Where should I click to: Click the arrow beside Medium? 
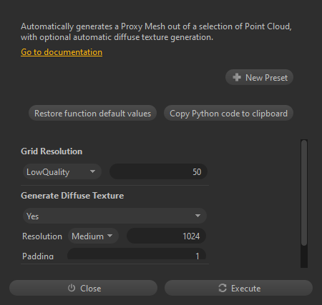[x=109, y=236]
